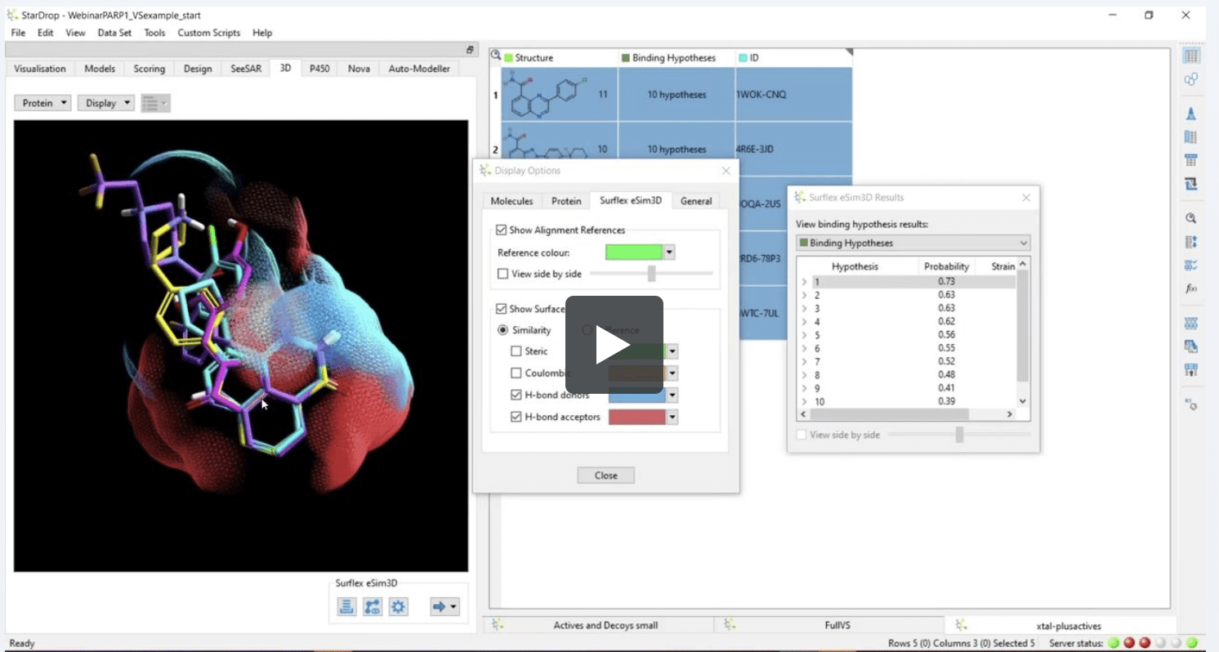This screenshot has height=652, width=1219.
Task: Open the Protein dropdown button
Action: click(42, 103)
